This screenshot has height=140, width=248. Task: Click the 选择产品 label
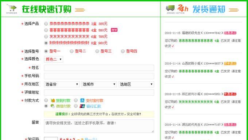pyautogui.click(x=31, y=24)
